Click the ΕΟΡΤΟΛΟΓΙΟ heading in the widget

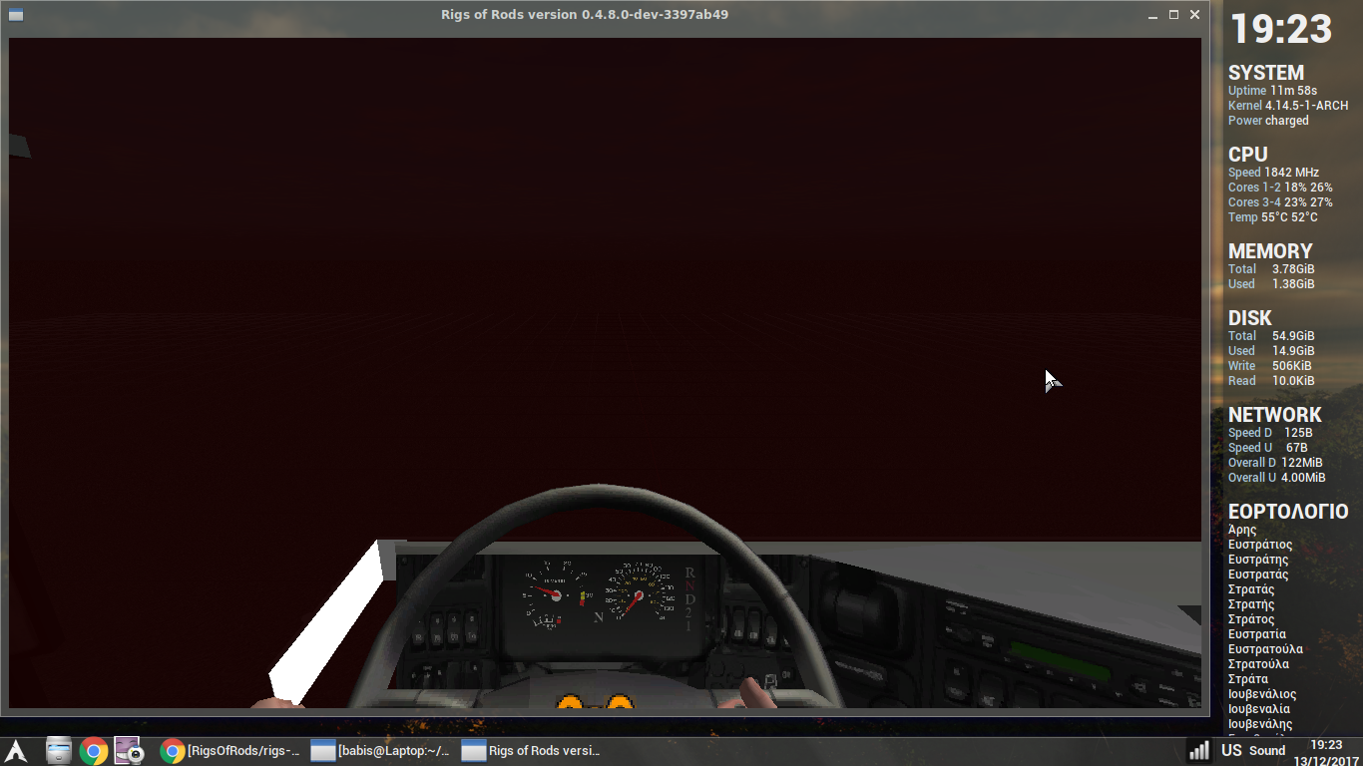coord(1288,512)
